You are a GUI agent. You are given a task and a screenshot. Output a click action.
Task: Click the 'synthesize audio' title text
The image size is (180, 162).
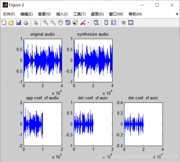[x=93, y=34]
